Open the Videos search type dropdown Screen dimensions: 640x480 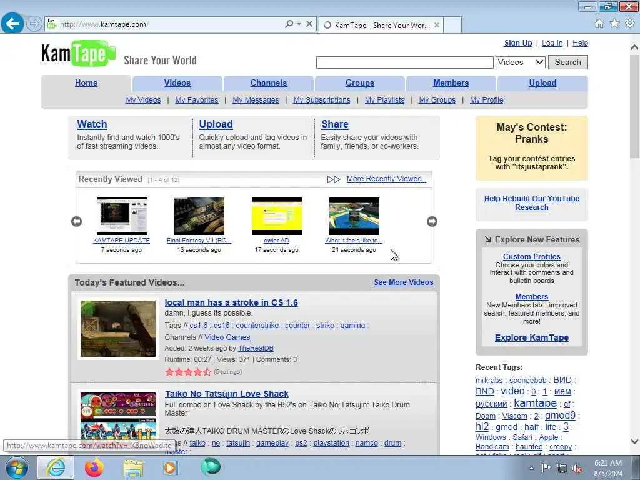521,62
